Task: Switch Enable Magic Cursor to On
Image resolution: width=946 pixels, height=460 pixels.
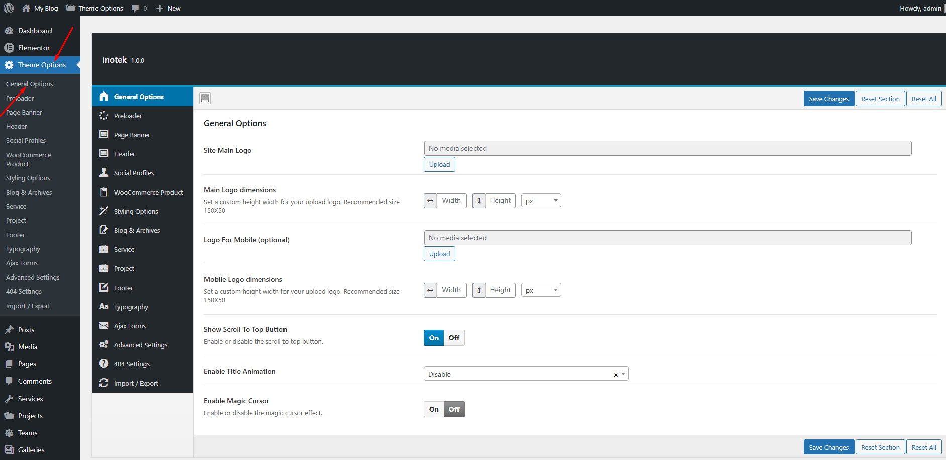Action: (x=434, y=409)
